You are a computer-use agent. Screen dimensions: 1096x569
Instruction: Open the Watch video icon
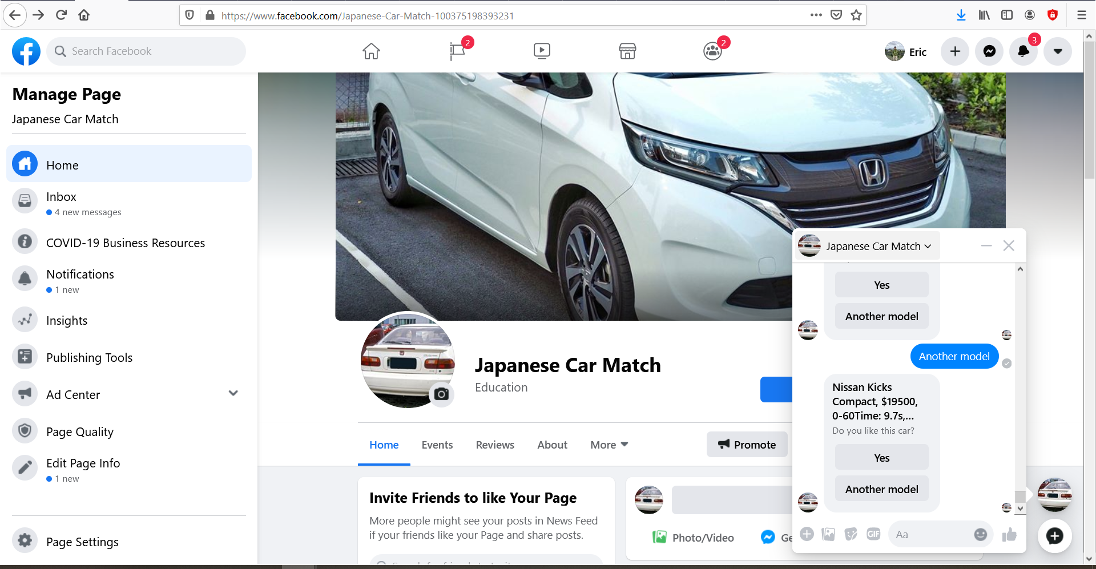pos(542,51)
